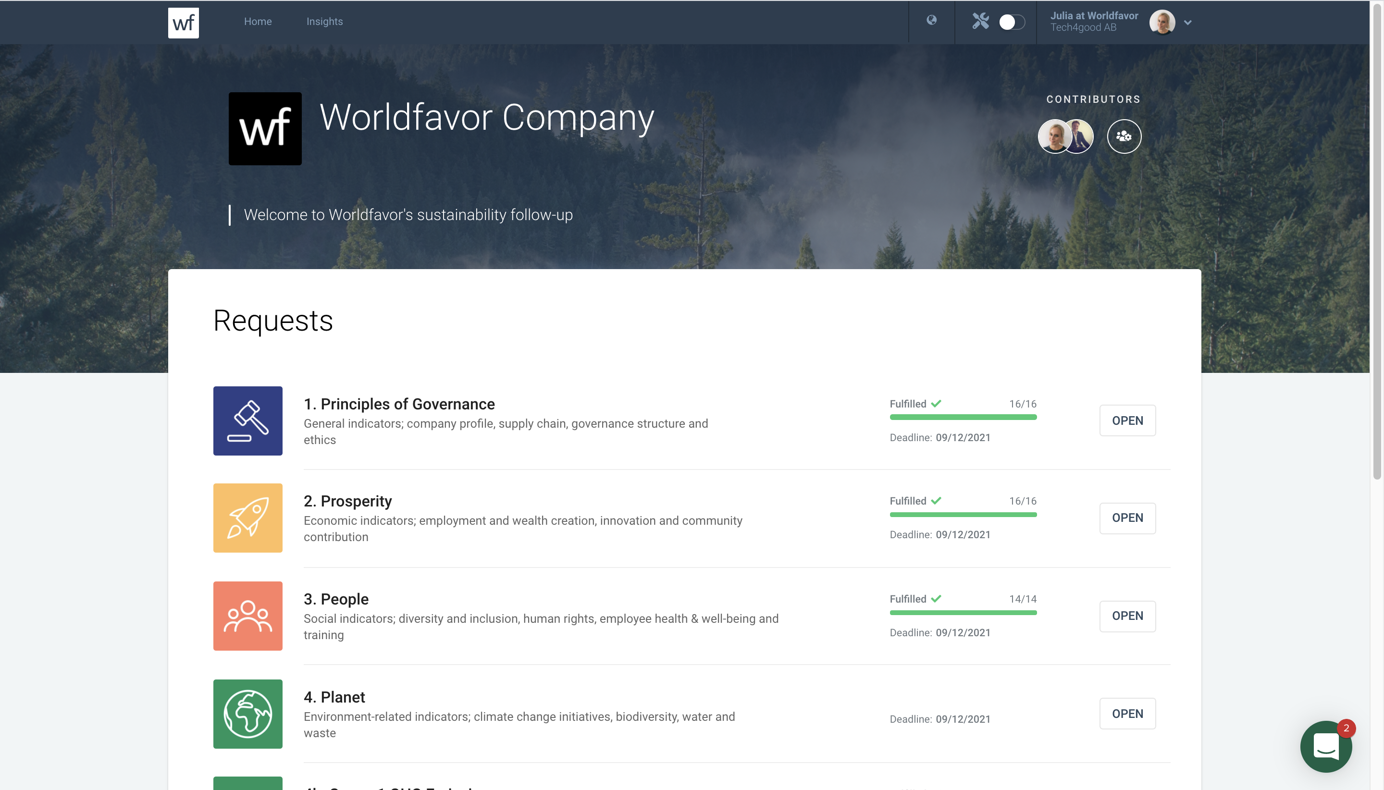Click the wrench tools icon
The height and width of the screenshot is (790, 1384).
coord(980,22)
